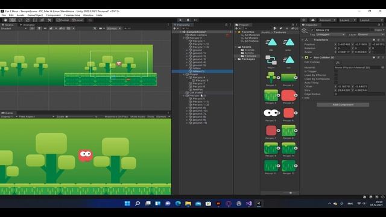Toggle Mute Audio in Game view
The image size is (386, 217).
(138, 116)
